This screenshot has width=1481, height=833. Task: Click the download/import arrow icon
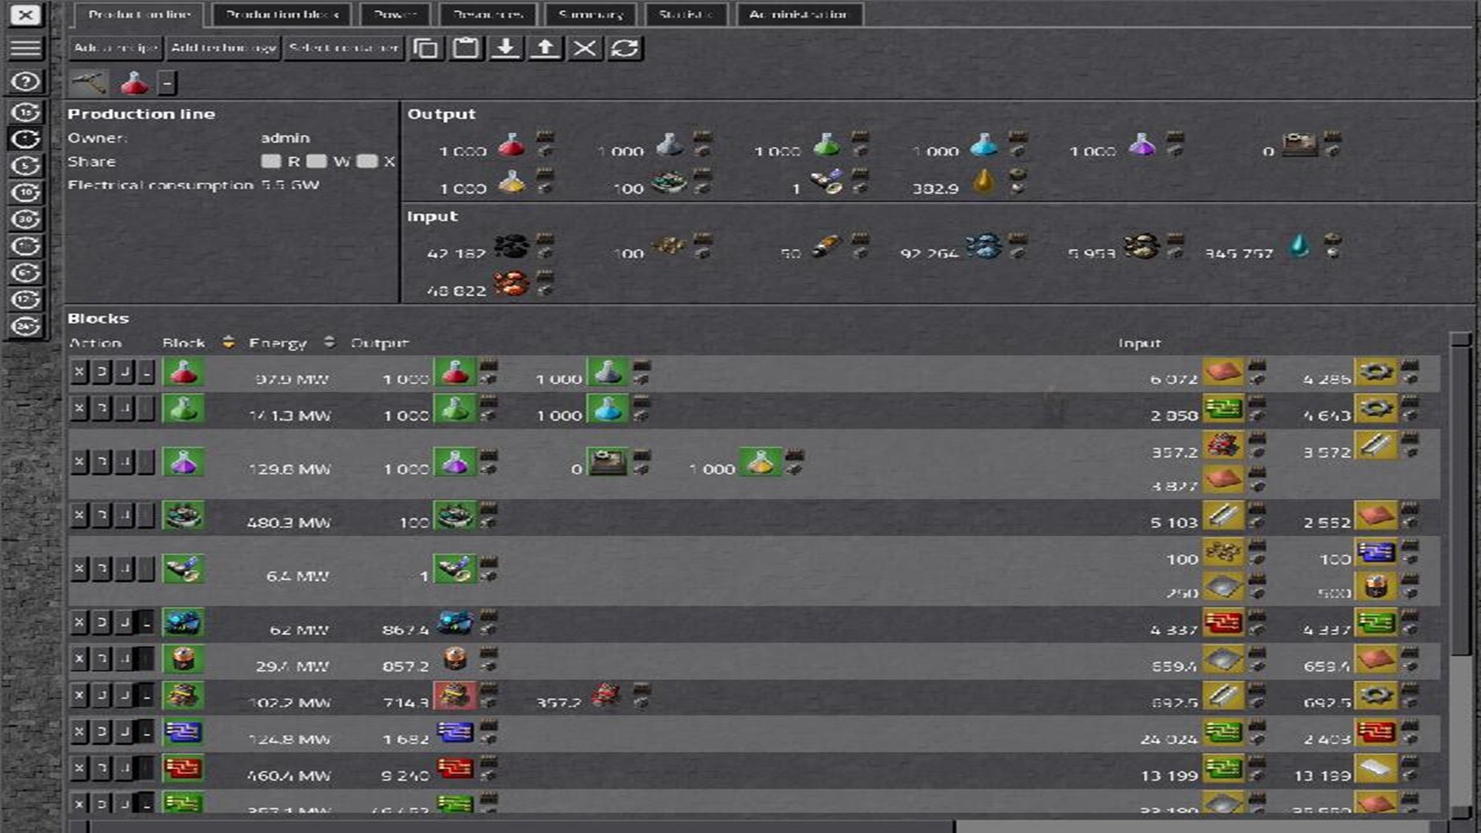[x=505, y=49]
